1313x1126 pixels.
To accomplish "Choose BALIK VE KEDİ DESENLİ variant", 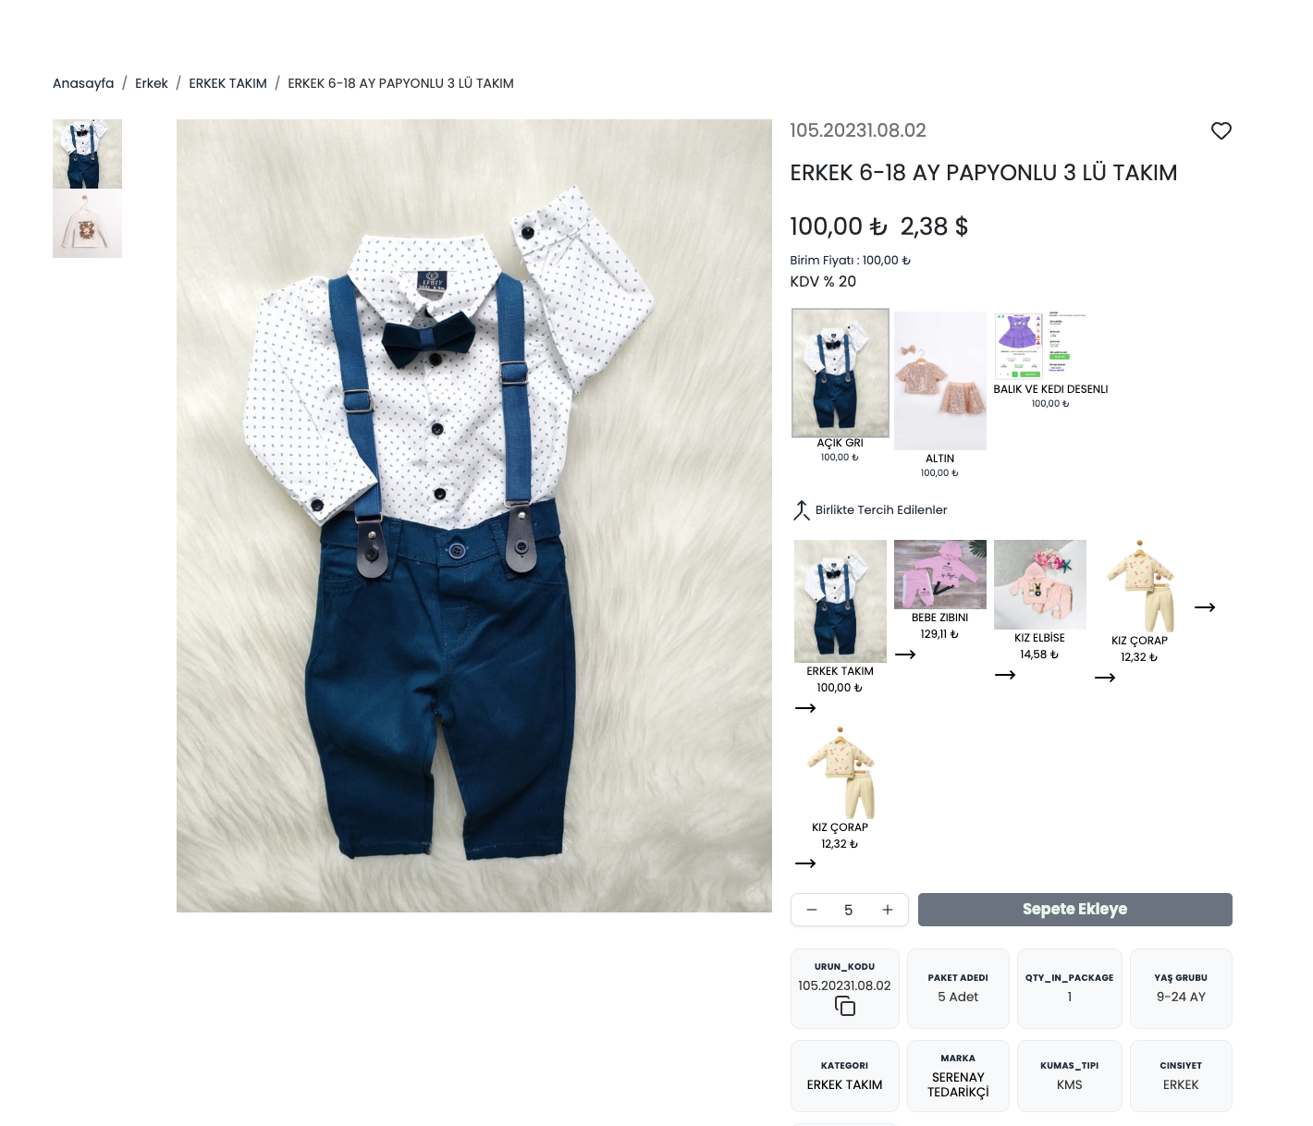I will point(1040,346).
